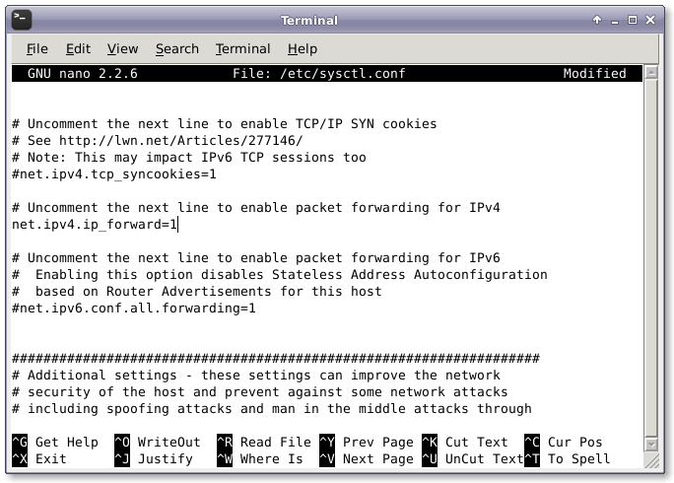
Task: Open the Terminal menu
Action: point(242,48)
